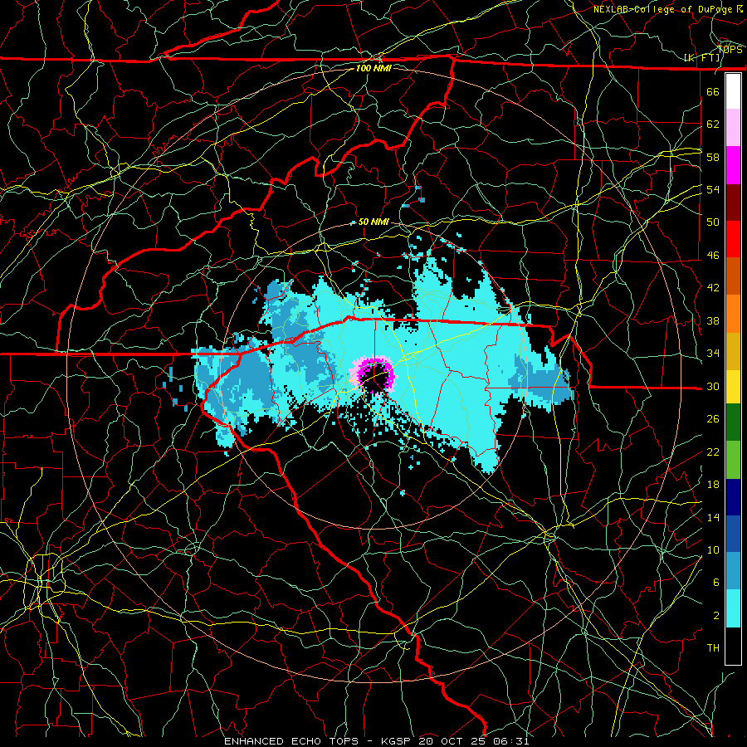
Task: Click the legend value '58'
Action: point(713,157)
